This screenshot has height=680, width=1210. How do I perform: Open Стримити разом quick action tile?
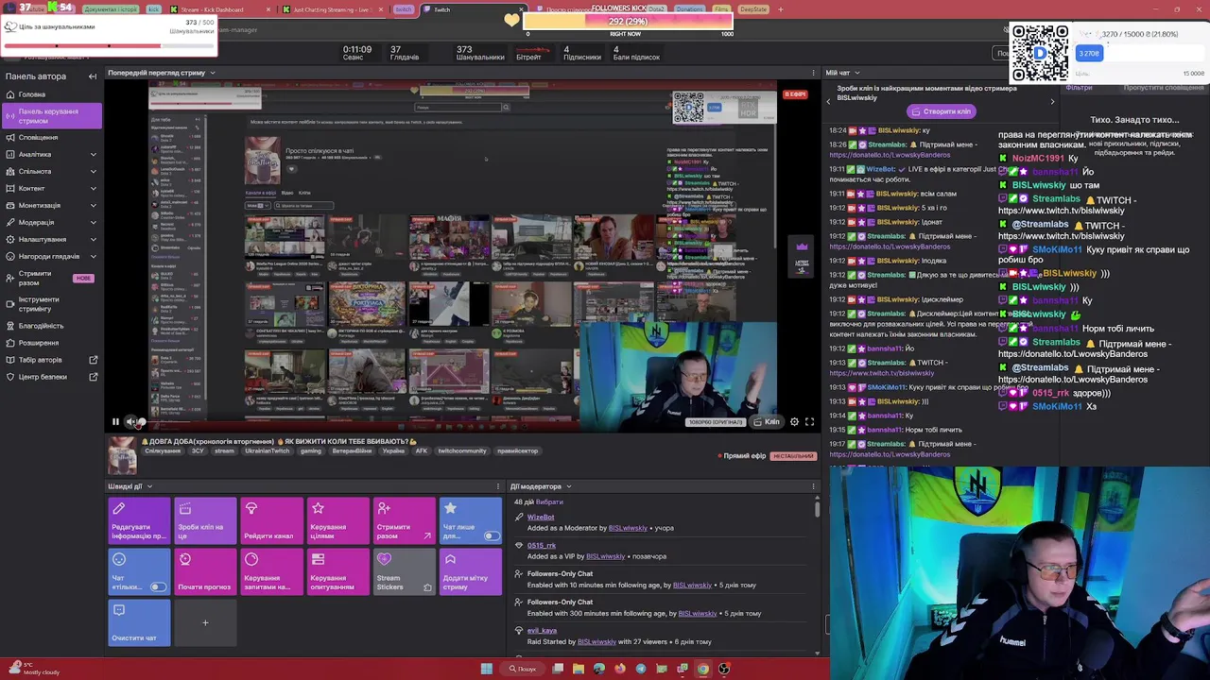coord(404,520)
